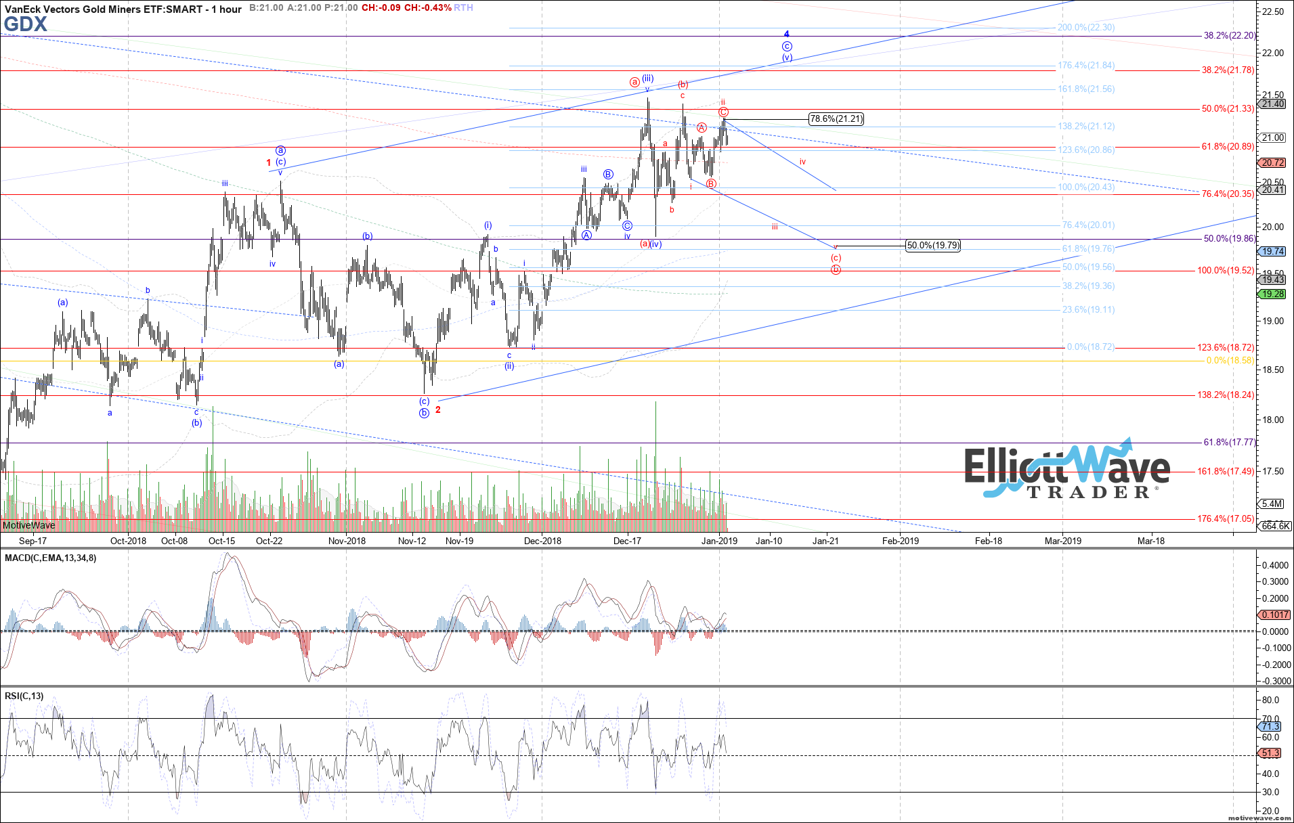Image resolution: width=1294 pixels, height=823 pixels.
Task: Click the 100.0%(19.52) red Fibonacci label
Action: (1226, 271)
